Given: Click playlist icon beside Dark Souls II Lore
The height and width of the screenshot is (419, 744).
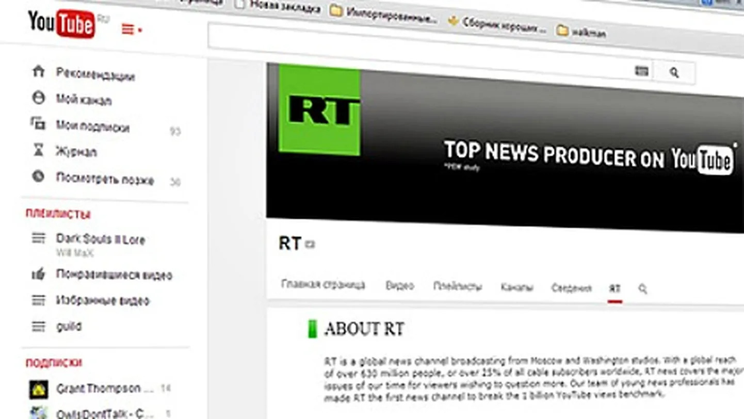Looking at the screenshot, I should point(39,238).
